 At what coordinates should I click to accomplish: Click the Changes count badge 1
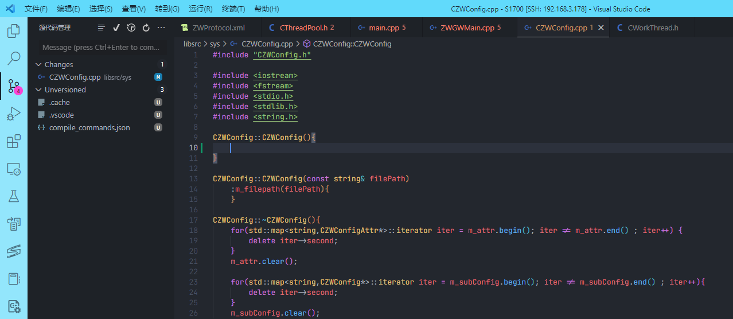click(x=162, y=64)
